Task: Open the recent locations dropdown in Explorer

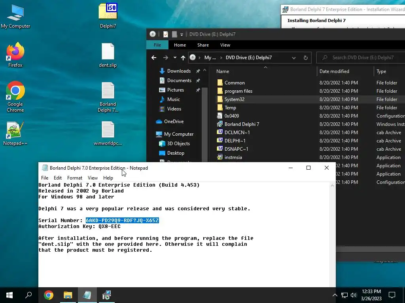Action: (175, 58)
